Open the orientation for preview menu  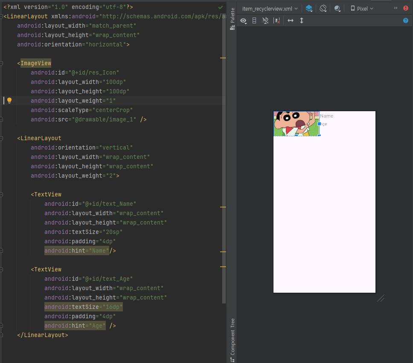pyautogui.click(x=323, y=9)
